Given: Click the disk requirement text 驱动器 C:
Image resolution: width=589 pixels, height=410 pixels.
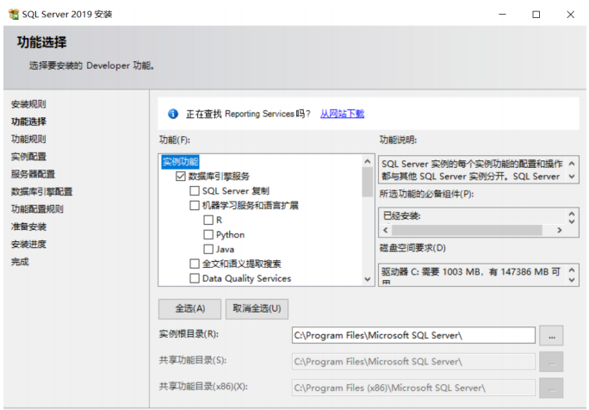Looking at the screenshot, I should pos(471,271).
